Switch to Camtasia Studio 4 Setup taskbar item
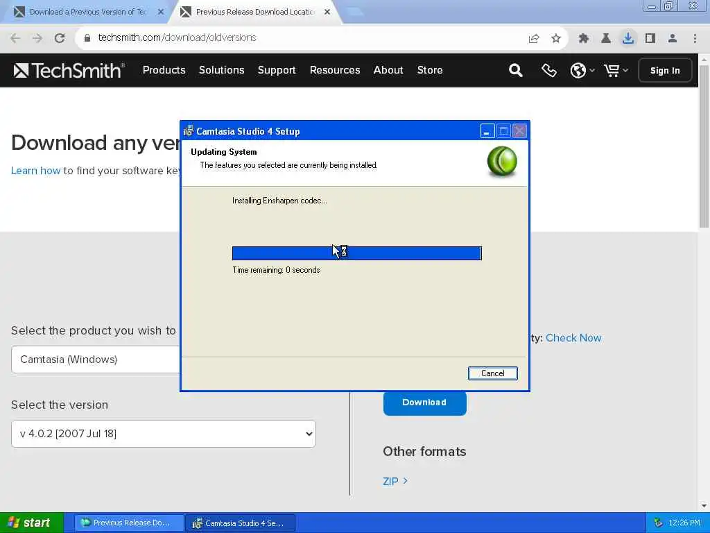 click(x=240, y=523)
